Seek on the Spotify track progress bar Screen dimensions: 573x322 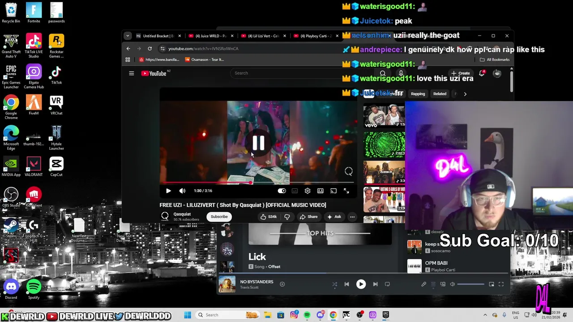pyautogui.click(x=363, y=273)
